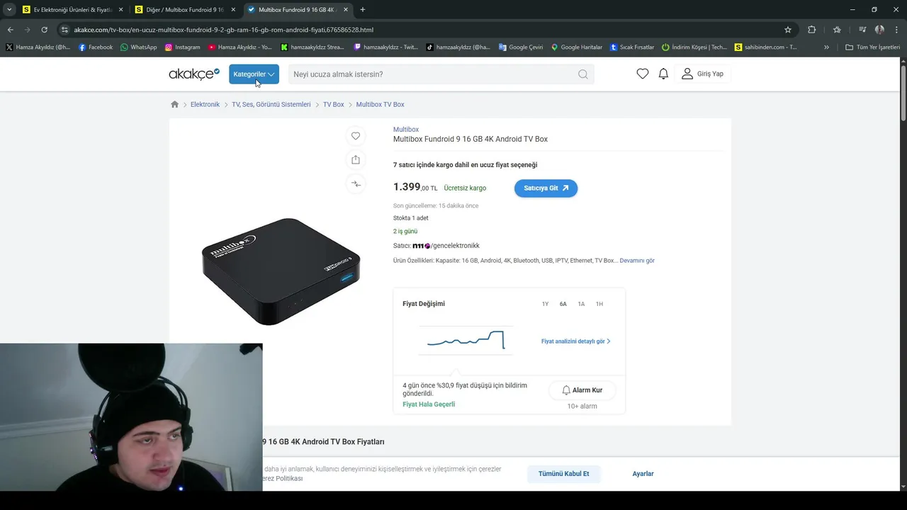
Task: Click 'Fiyat Hala Geçerli' text
Action: click(429, 404)
